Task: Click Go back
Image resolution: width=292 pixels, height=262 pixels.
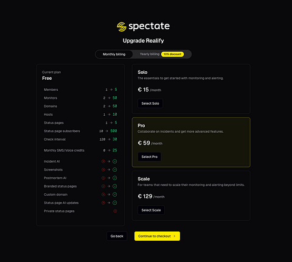Action: tap(117, 236)
